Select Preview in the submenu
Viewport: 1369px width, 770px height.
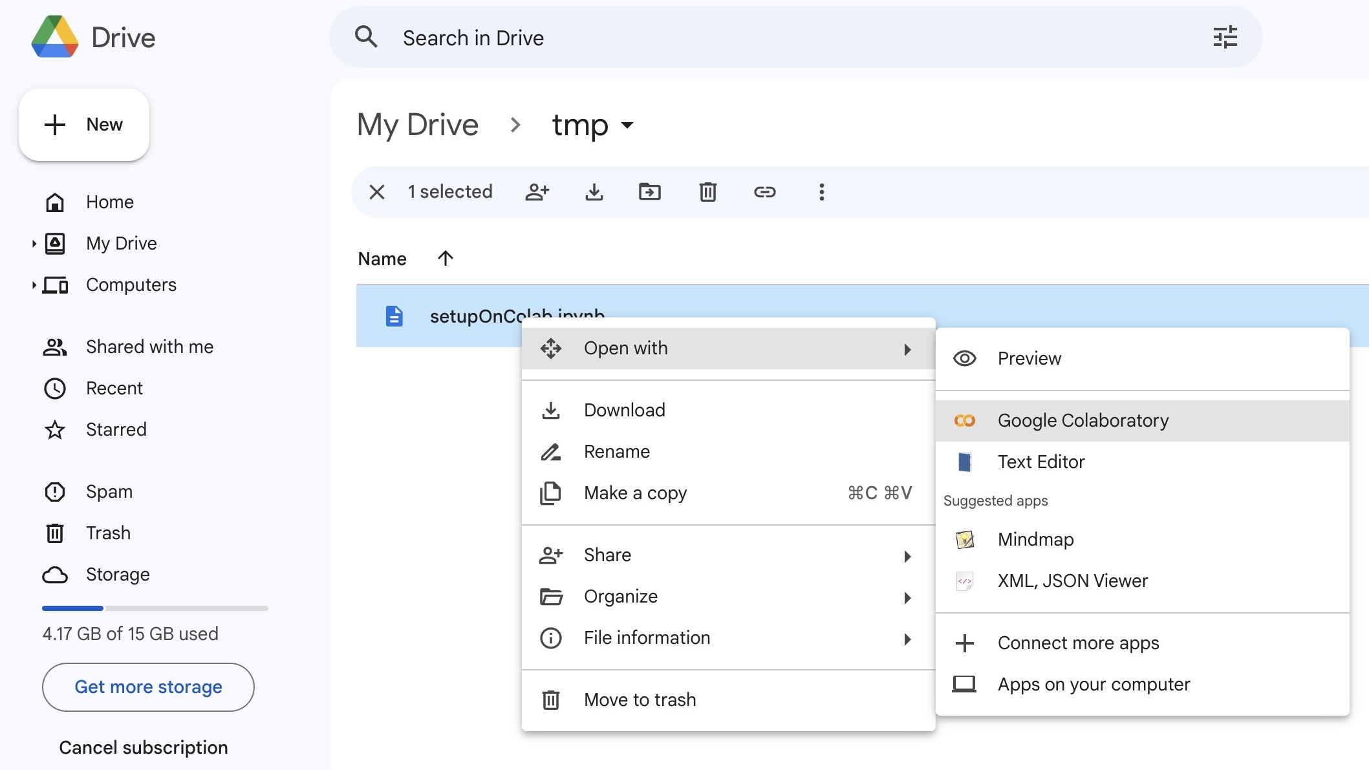coord(1029,359)
